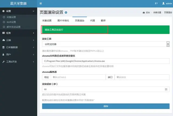
Task: Click the 渲染工具正在运行 status banner
Action: coord(106,30)
